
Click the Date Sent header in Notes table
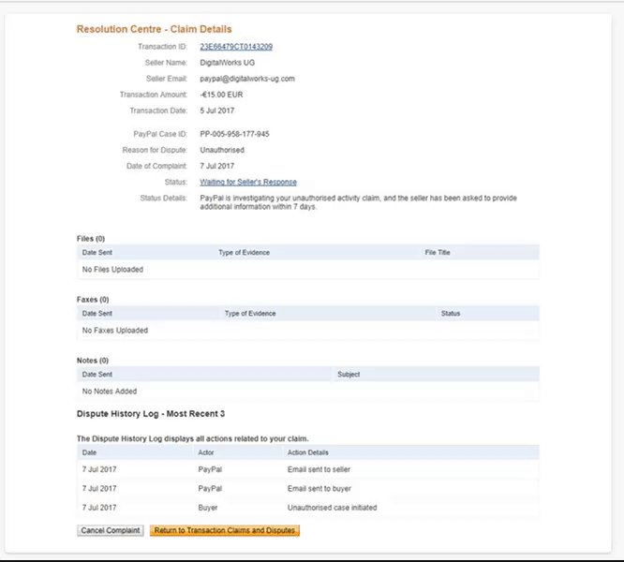(97, 375)
